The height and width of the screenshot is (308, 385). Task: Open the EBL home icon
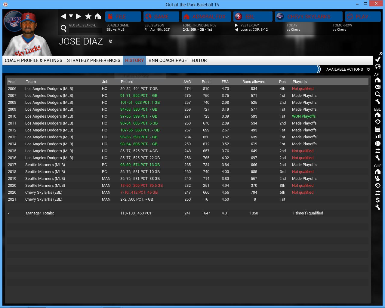coord(378,115)
